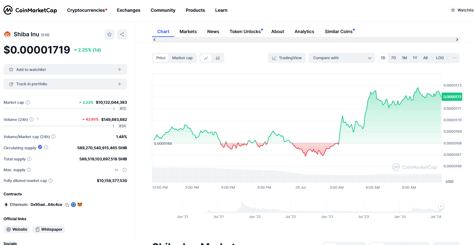The image size is (474, 245).
Task: Open the Products menu
Action: coord(195,10)
